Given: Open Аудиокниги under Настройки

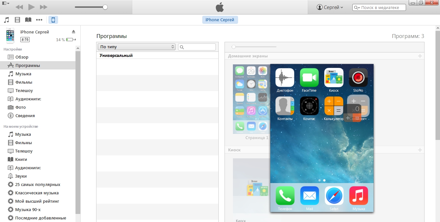Looking at the screenshot, I should (38, 99).
